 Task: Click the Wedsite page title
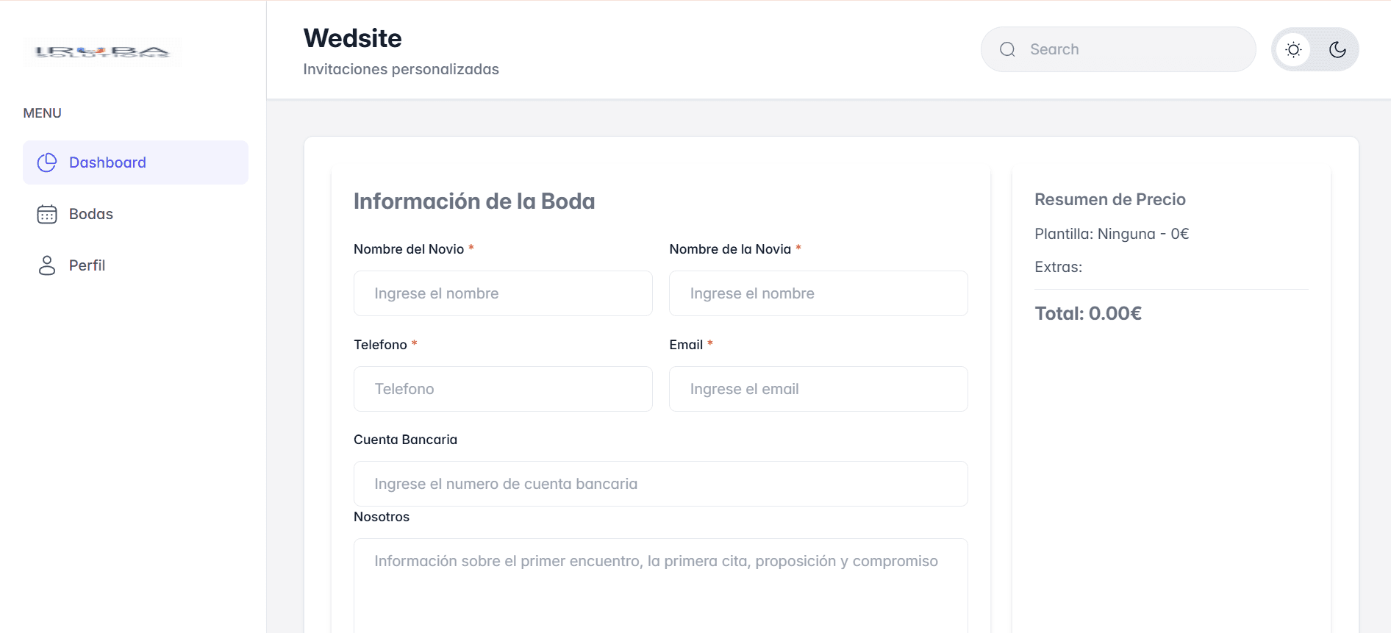pos(353,38)
